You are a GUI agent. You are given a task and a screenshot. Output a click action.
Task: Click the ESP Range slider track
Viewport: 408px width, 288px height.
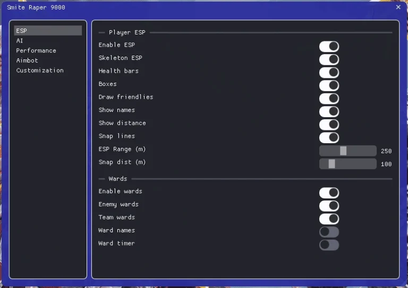(x=348, y=151)
